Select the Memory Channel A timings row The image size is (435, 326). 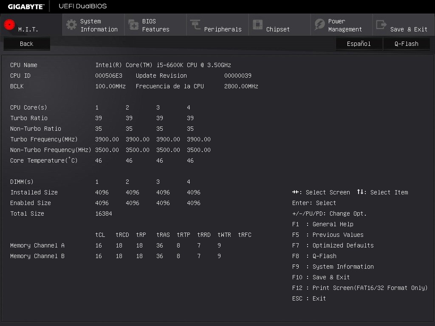click(37, 245)
